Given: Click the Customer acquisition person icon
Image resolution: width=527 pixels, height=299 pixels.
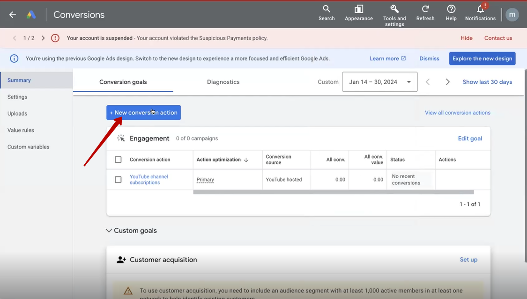Looking at the screenshot, I should pos(121,260).
